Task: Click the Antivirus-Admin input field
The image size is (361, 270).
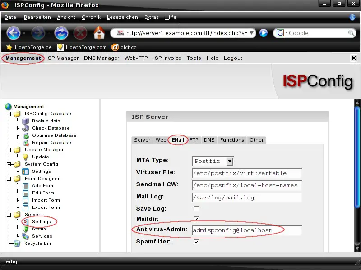Action: [x=246, y=230]
